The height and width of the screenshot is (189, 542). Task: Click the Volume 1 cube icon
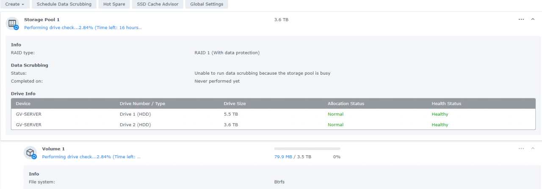[30, 153]
